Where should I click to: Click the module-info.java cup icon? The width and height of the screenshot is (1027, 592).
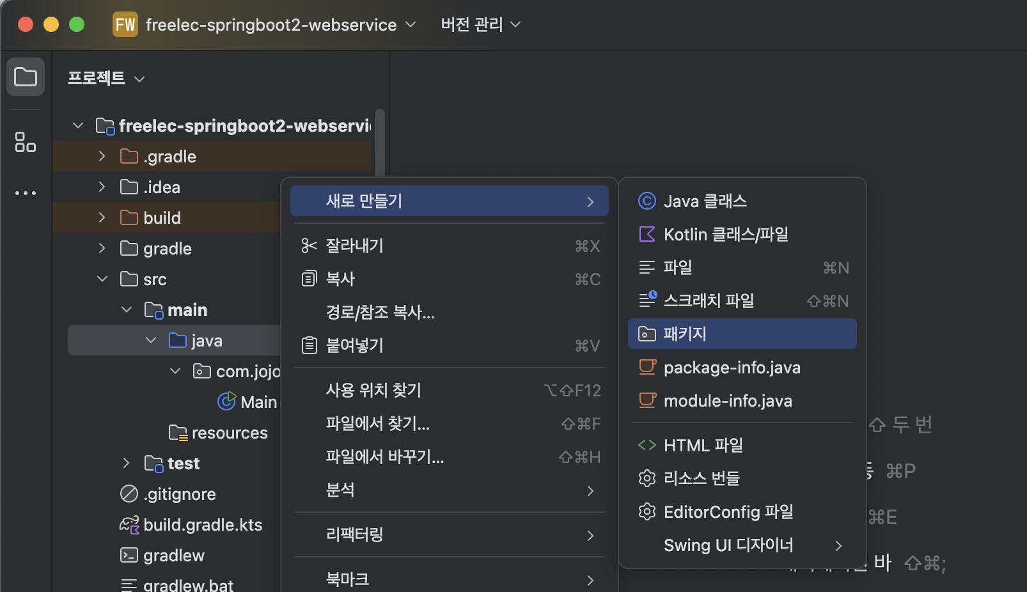647,400
